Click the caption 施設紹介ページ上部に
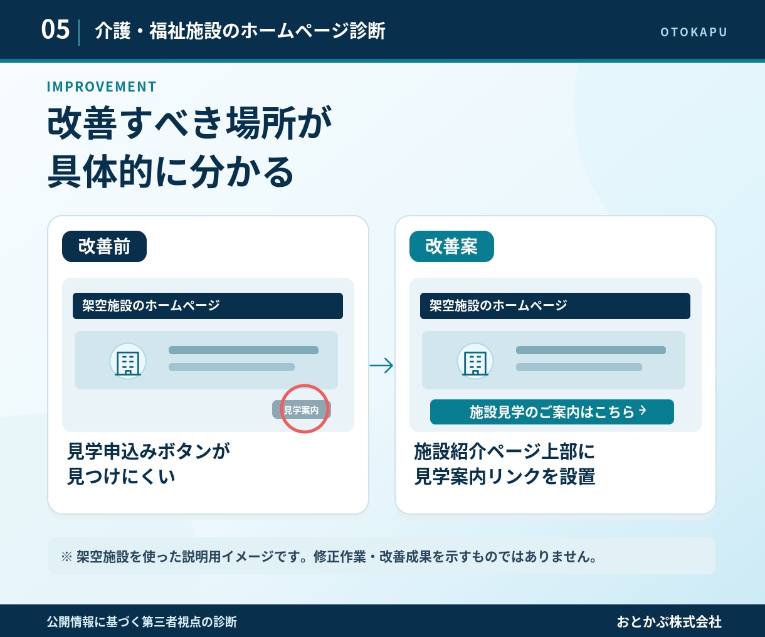 point(504,451)
